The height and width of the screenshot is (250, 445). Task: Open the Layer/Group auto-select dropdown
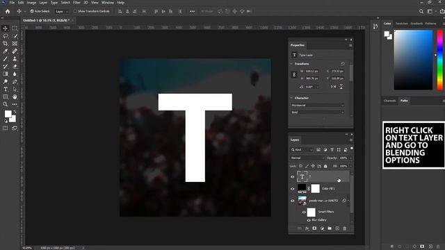pos(62,11)
